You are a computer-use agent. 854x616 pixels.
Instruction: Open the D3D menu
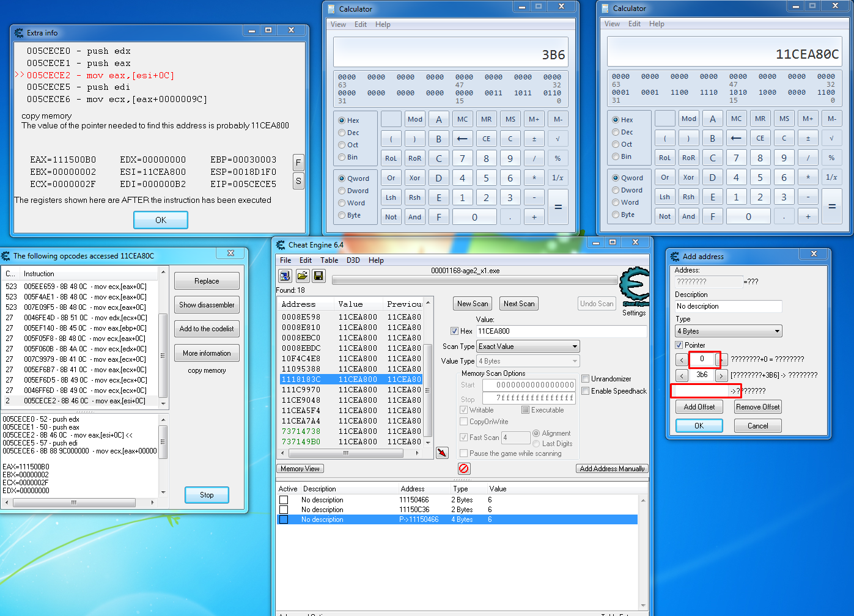click(x=353, y=260)
